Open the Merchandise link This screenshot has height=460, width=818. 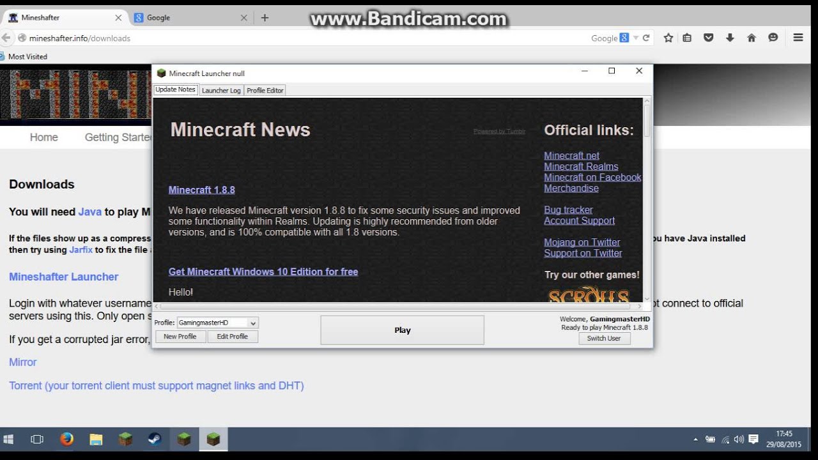(x=571, y=188)
